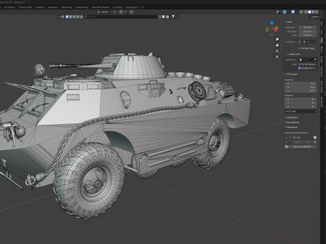Click the outliner search magnifier icon
This screenshot has width=326, height=244.
point(86,17)
